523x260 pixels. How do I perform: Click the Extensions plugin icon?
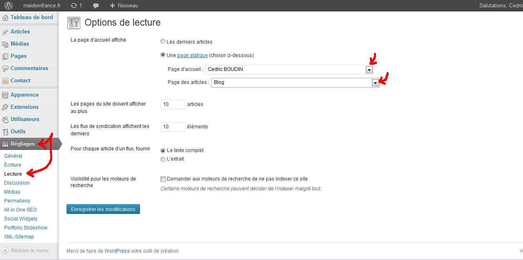pos(5,107)
